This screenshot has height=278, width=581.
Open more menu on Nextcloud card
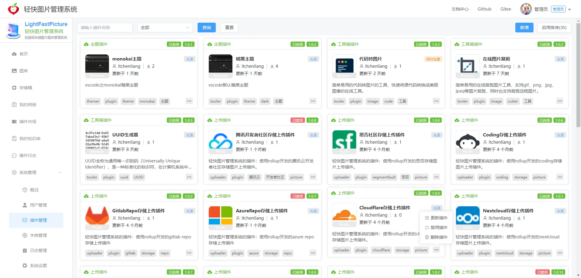pyautogui.click(x=560, y=253)
